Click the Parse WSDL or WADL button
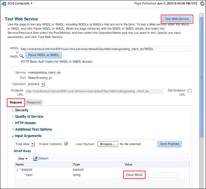 point(44,55)
